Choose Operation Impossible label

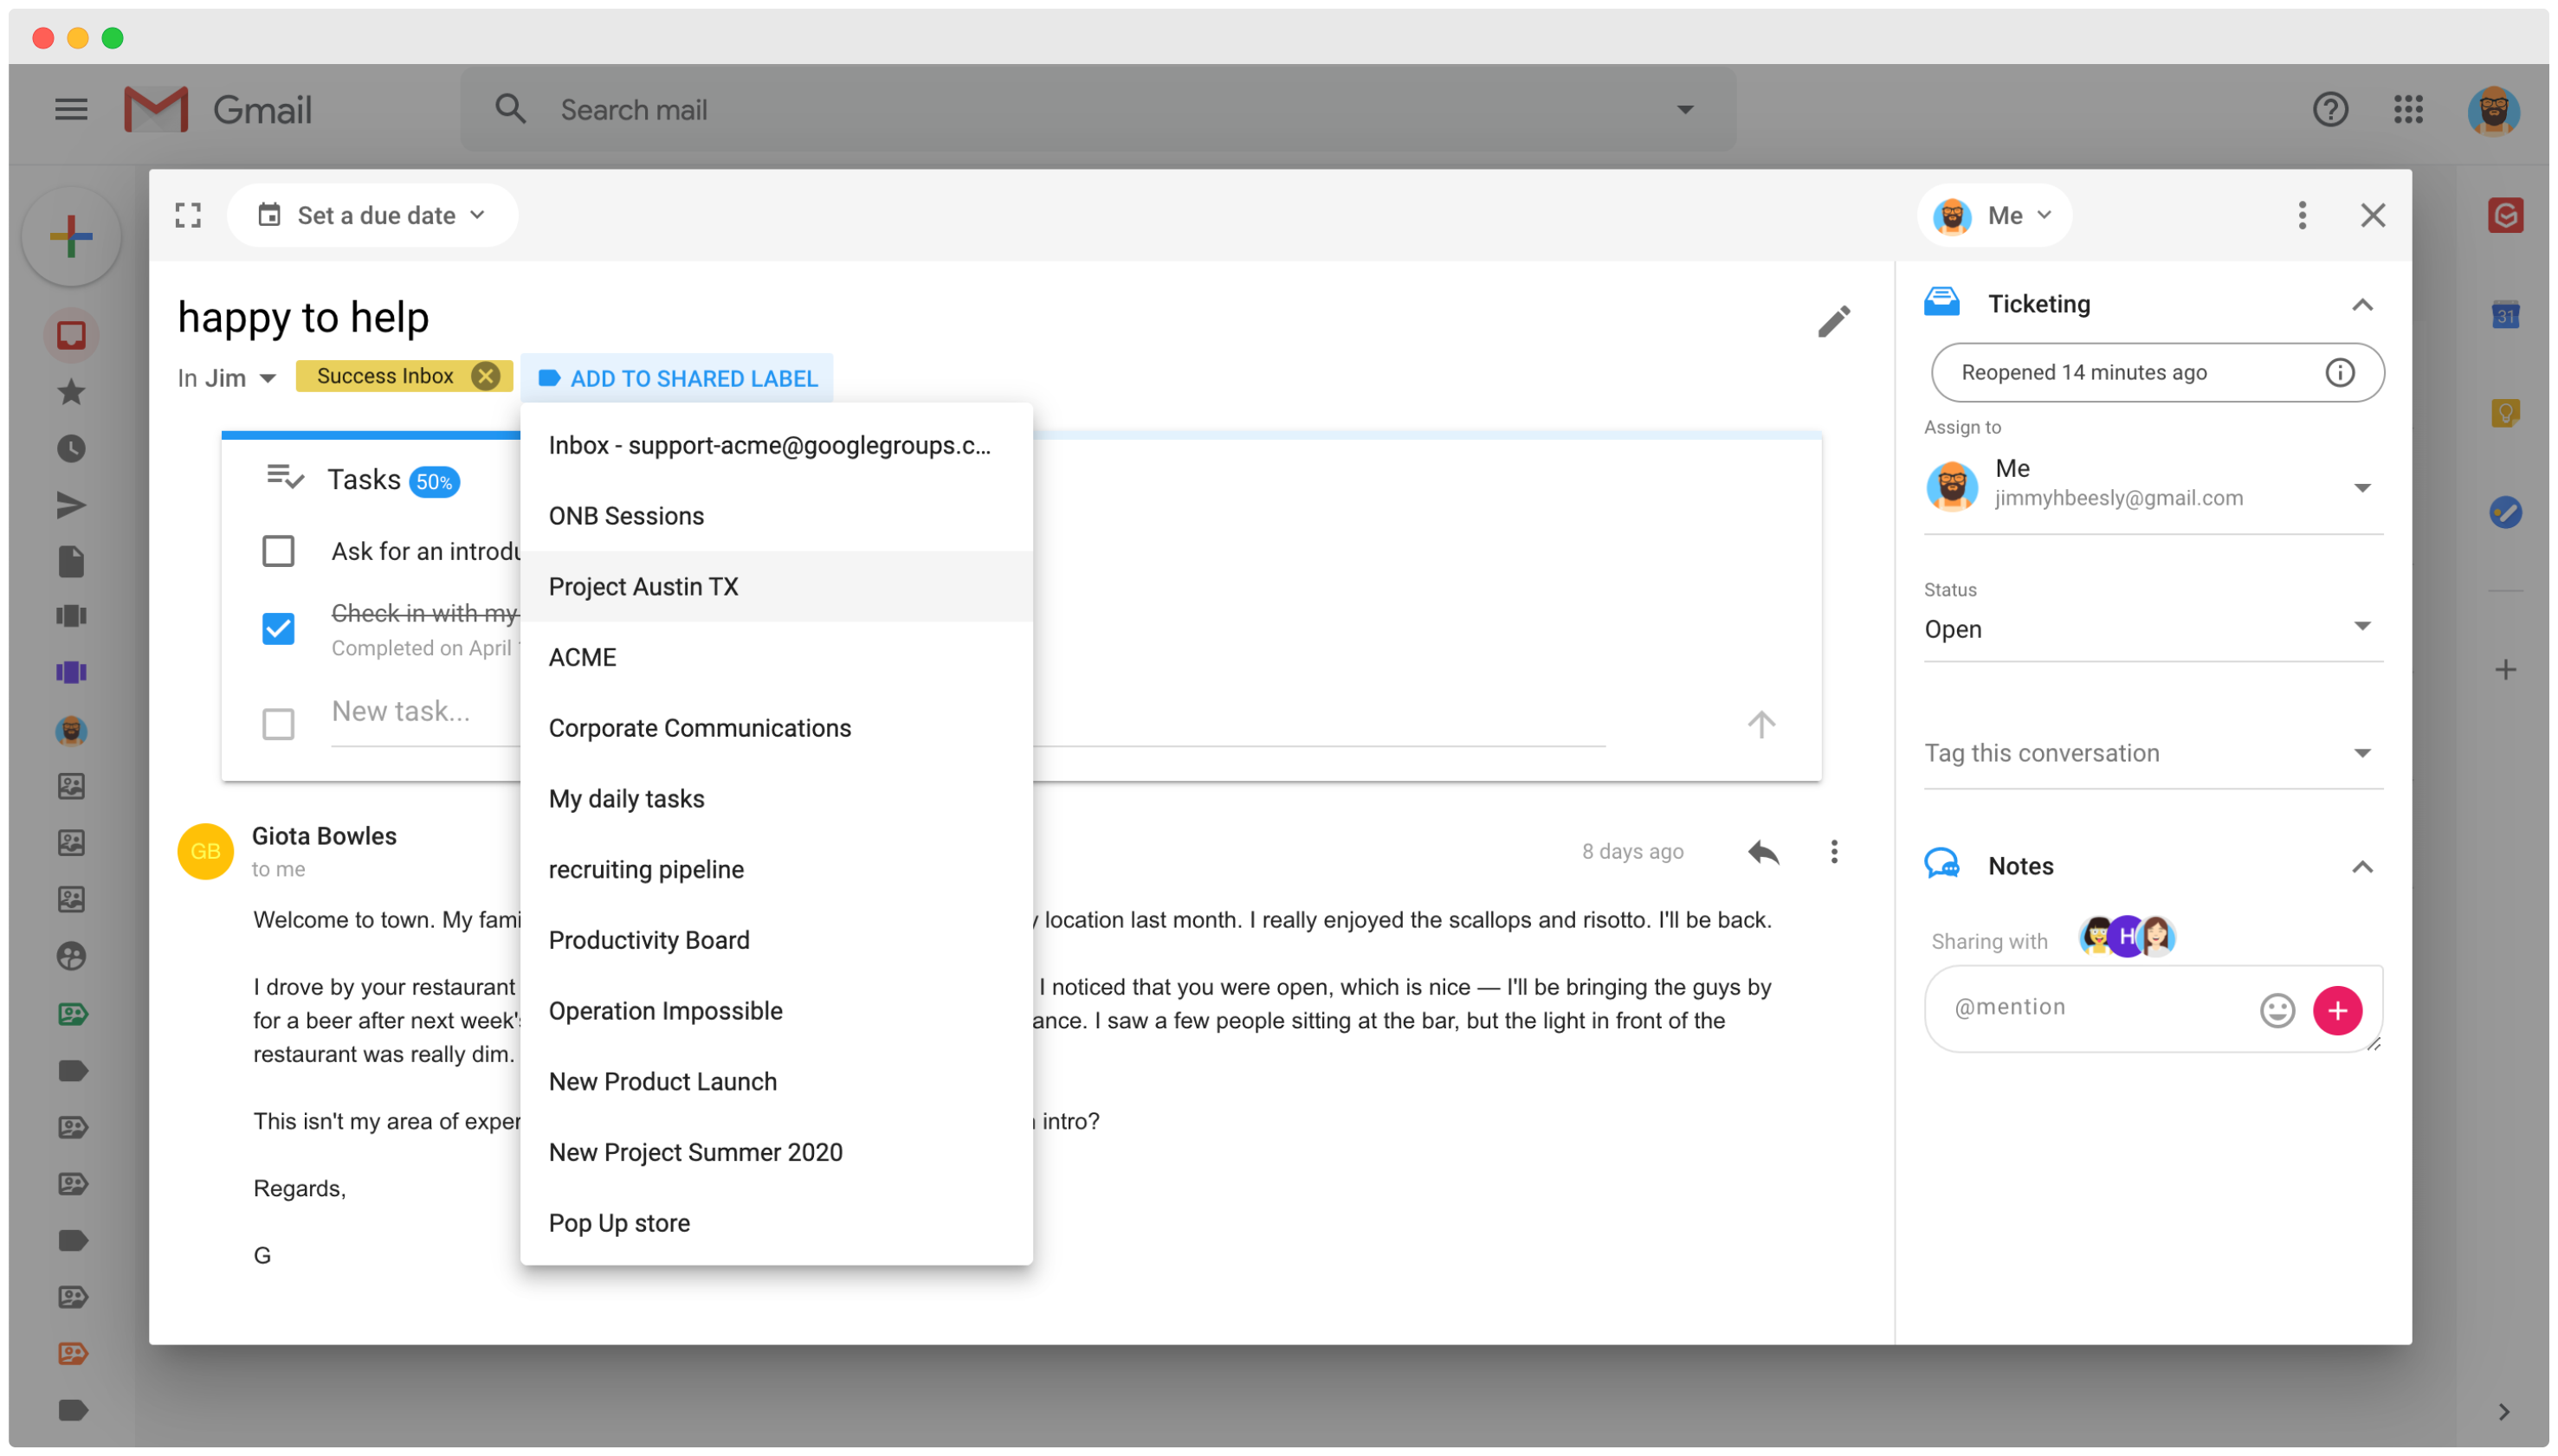(x=775, y=1010)
